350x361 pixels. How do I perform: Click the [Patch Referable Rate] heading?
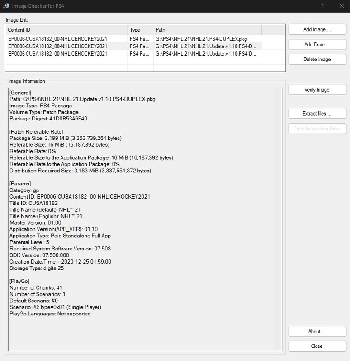click(36, 132)
